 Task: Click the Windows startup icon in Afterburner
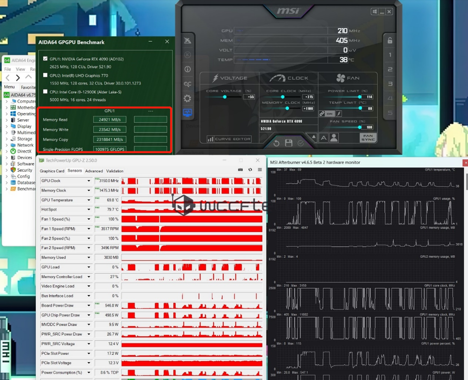tap(374, 12)
